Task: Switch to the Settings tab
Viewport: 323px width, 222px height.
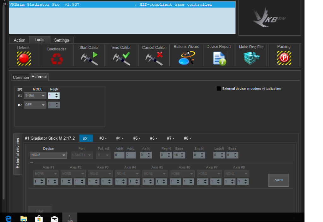Action: tap(62, 40)
